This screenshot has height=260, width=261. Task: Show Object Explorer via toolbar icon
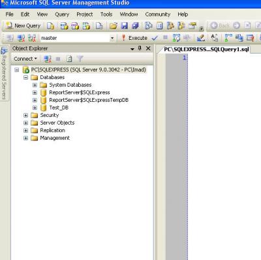pyautogui.click(x=170, y=26)
